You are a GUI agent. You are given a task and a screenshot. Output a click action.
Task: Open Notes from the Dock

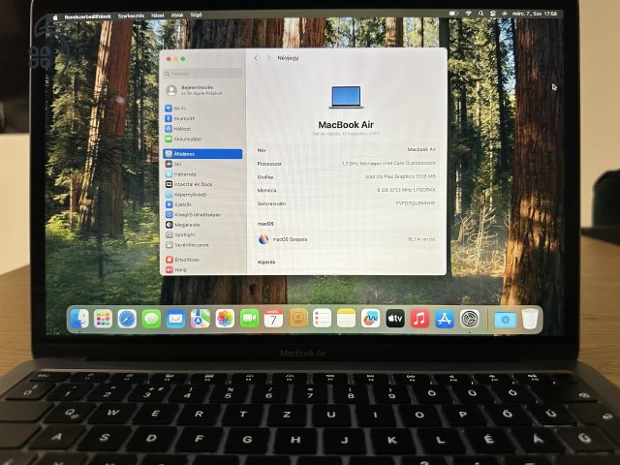click(347, 319)
